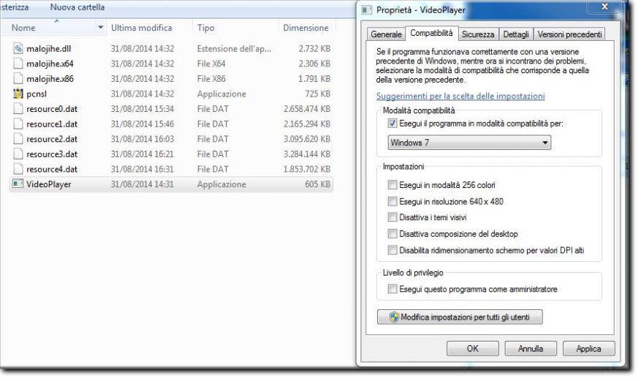Enable 256 colori mode checkbox
641x381 pixels.
point(392,185)
